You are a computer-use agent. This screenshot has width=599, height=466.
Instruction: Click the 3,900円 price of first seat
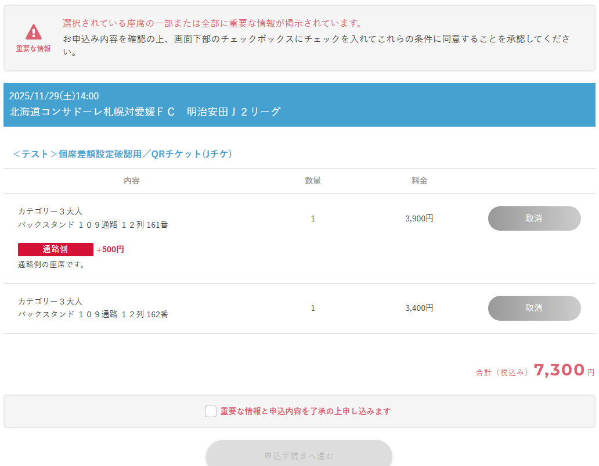(x=419, y=218)
